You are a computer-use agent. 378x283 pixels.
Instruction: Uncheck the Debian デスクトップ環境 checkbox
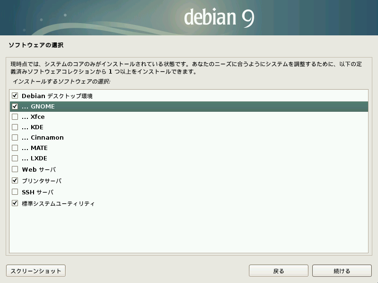tap(15, 96)
